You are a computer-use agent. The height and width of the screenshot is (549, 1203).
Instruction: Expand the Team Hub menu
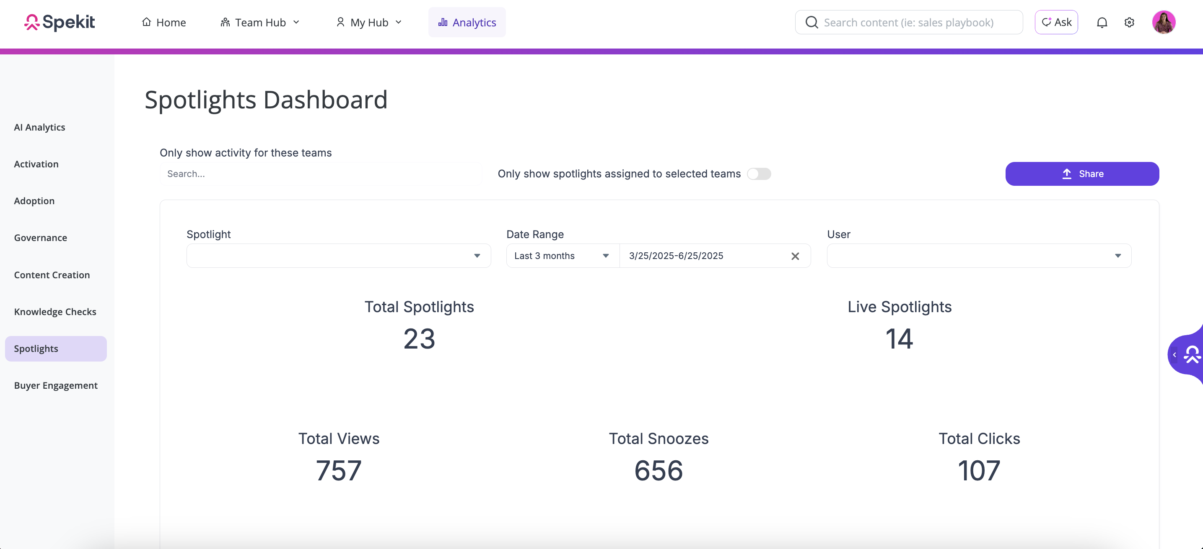coord(259,22)
